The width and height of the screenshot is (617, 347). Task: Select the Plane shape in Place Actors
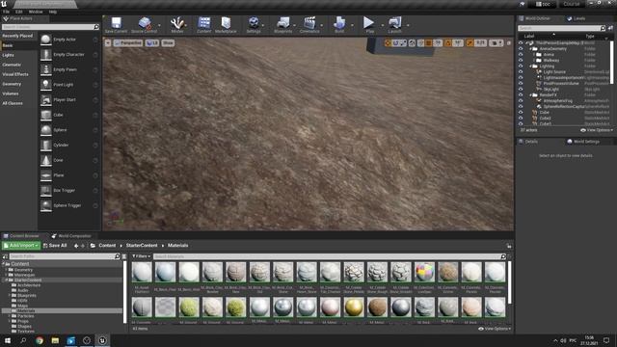(69, 175)
